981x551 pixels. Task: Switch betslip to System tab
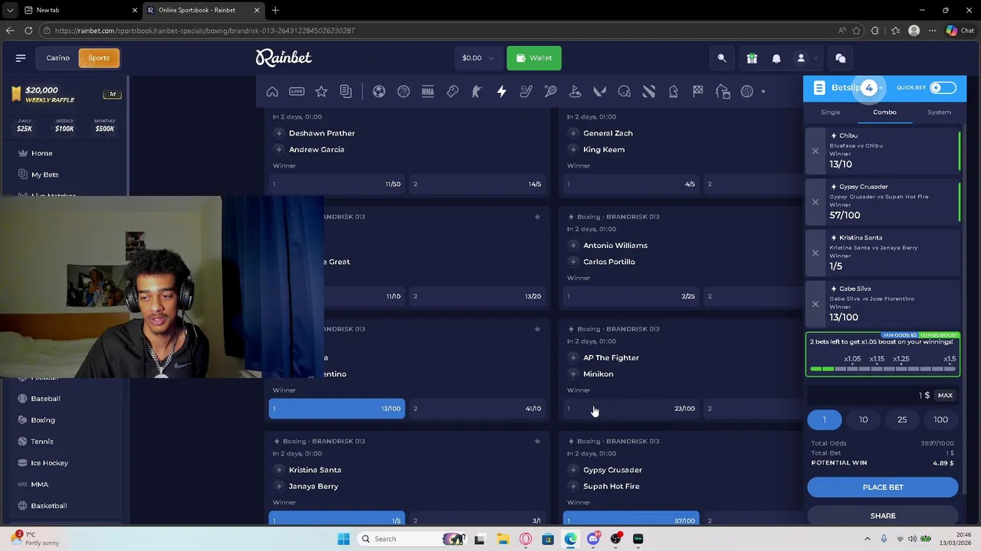click(x=939, y=112)
